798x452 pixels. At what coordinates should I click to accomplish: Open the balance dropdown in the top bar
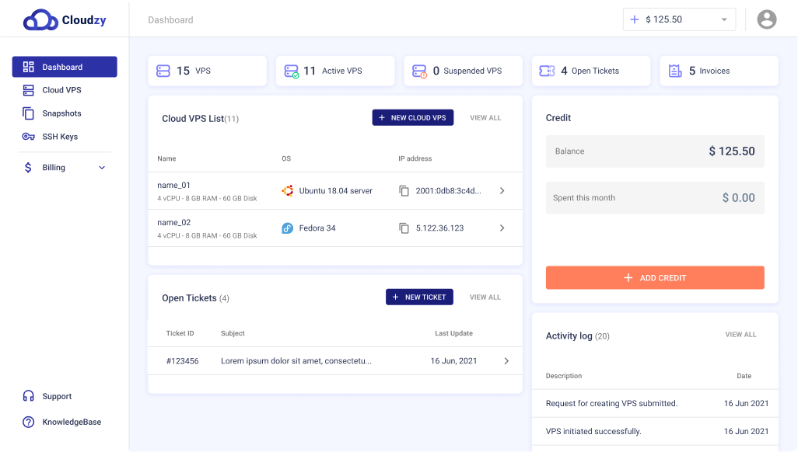(x=724, y=19)
